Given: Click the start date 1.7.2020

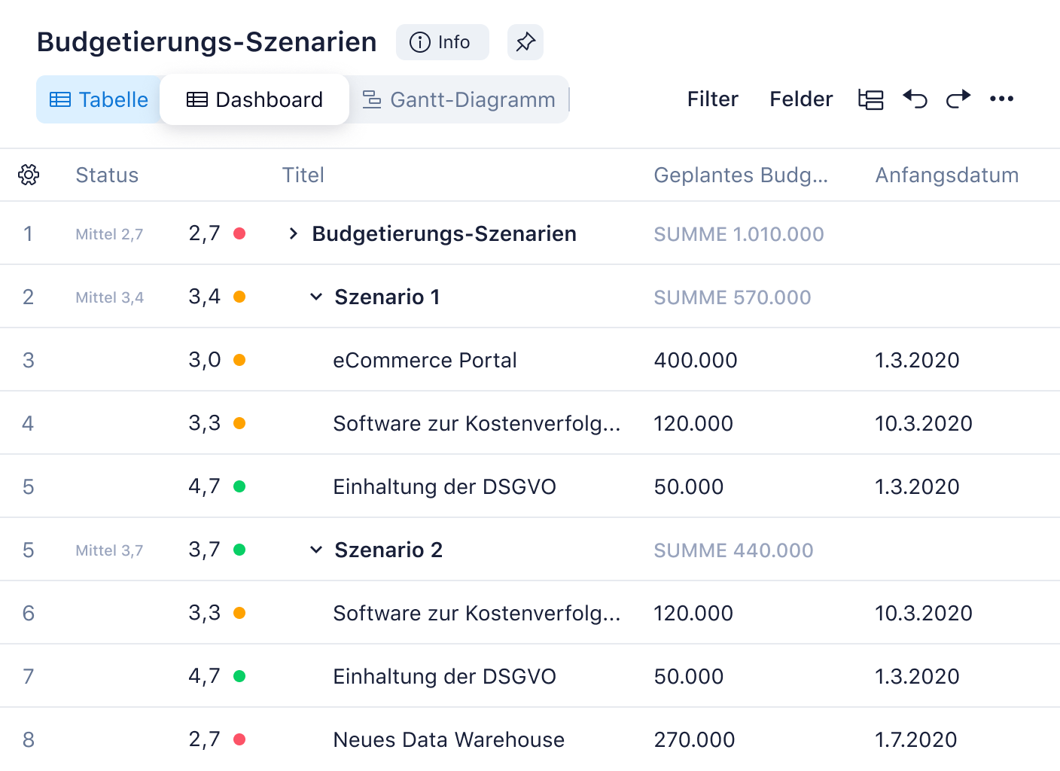Looking at the screenshot, I should coord(916,740).
